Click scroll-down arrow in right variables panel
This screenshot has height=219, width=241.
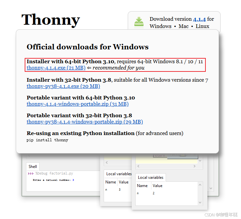[x=200, y=203]
